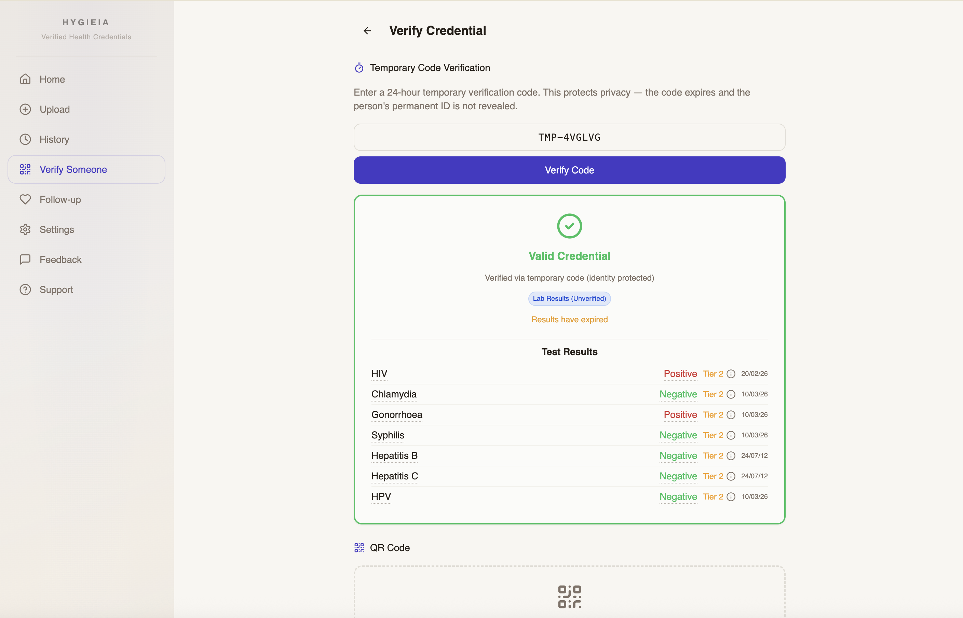Click the info icon next to HIV Tier 2
This screenshot has width=963, height=618.
point(731,374)
